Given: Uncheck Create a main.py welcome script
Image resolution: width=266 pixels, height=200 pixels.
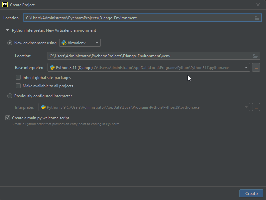Looking at the screenshot, I should (8, 118).
